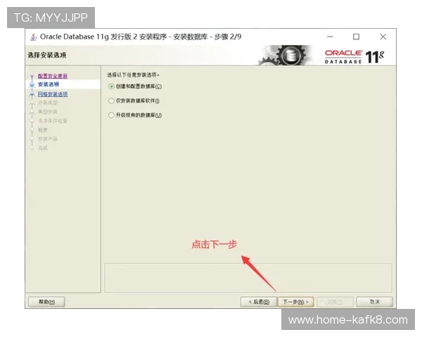Click the step marker icon beside 安装选项
The image size is (422, 337).
point(32,85)
